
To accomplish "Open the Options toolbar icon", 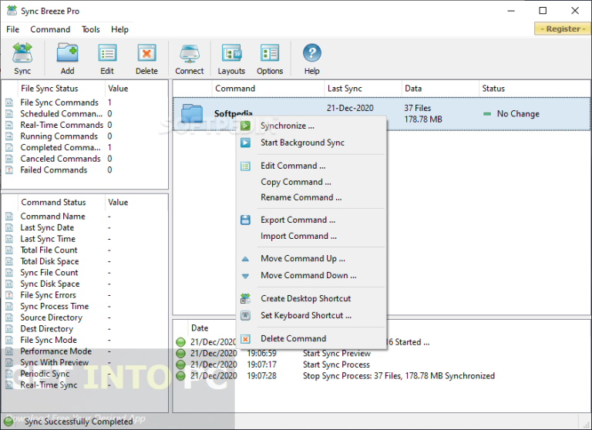I will pyautogui.click(x=270, y=59).
